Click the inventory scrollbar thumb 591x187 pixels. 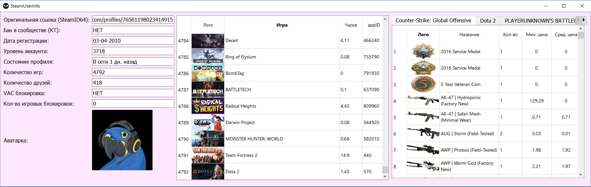point(581,35)
